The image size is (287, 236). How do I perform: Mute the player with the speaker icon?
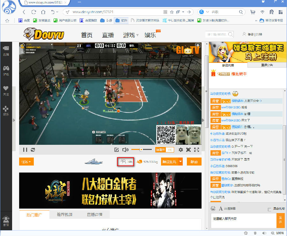[125, 150]
